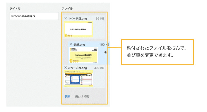Click the orange callout about reordering files
Image resolution: width=207 pixels, height=112 pixels.
(157, 52)
